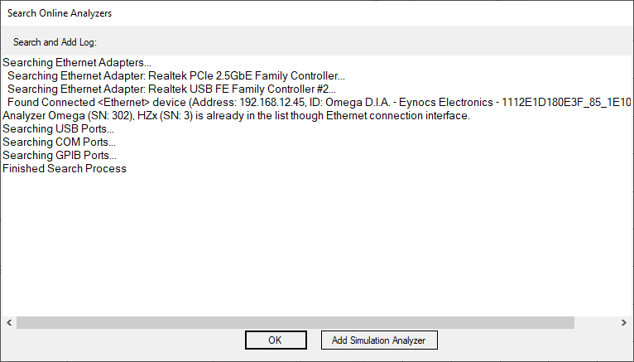Click the 'Searching COM Ports...' log line
The width and height of the screenshot is (634, 362).
[60, 142]
